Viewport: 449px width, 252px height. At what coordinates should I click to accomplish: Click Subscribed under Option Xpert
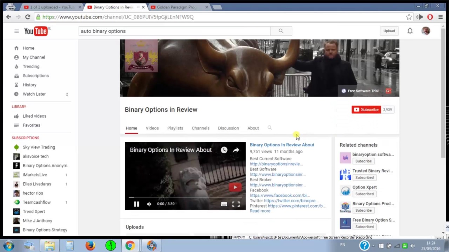click(x=364, y=194)
